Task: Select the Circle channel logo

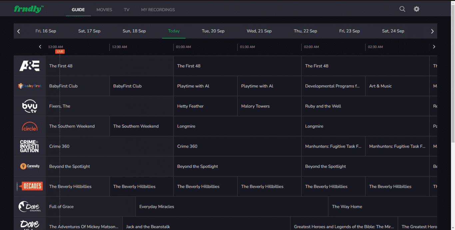Action: (x=30, y=126)
